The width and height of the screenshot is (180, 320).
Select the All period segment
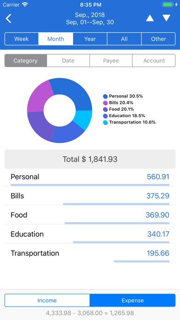click(124, 39)
